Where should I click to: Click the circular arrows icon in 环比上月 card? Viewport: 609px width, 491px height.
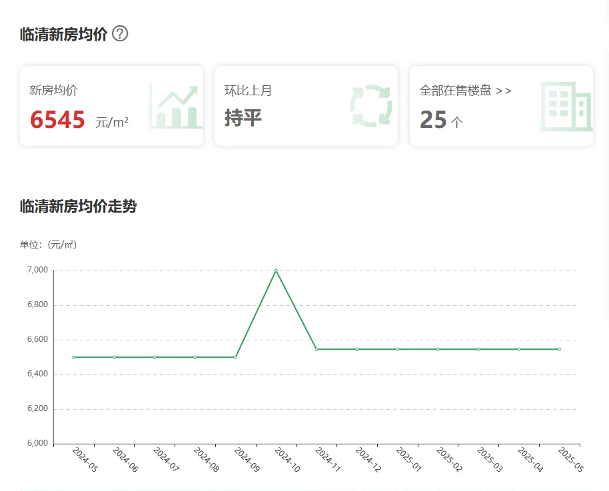371,106
